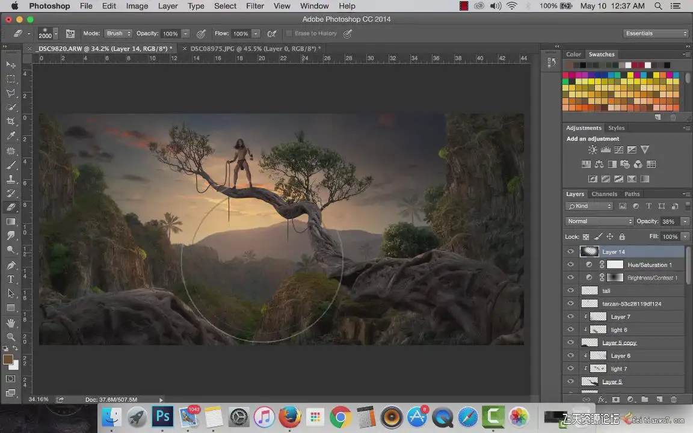The height and width of the screenshot is (433, 693).
Task: Select the Hand tool
Action: (11, 323)
